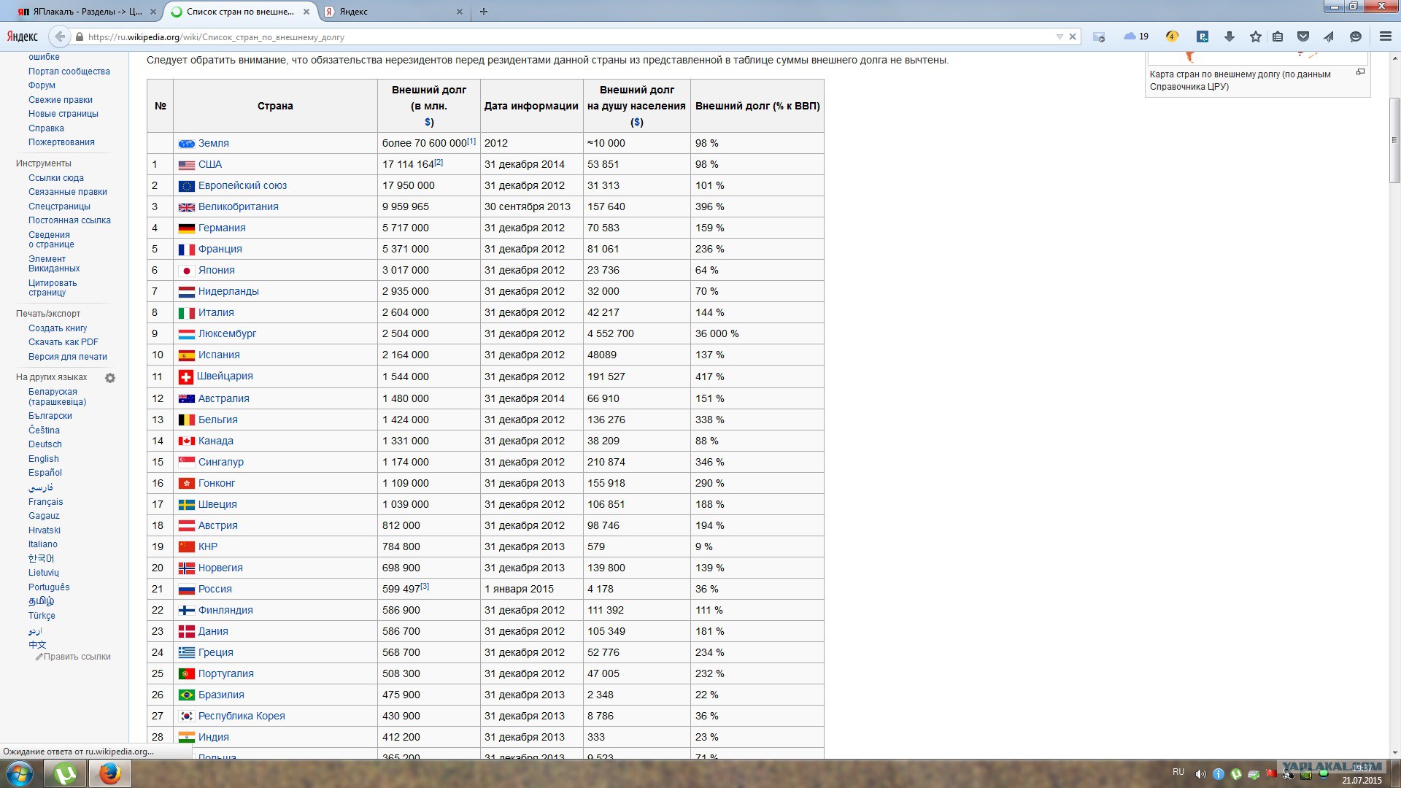Click the uTorrent system tray icon
Screen dimensions: 1401x788
pyautogui.click(x=1236, y=774)
